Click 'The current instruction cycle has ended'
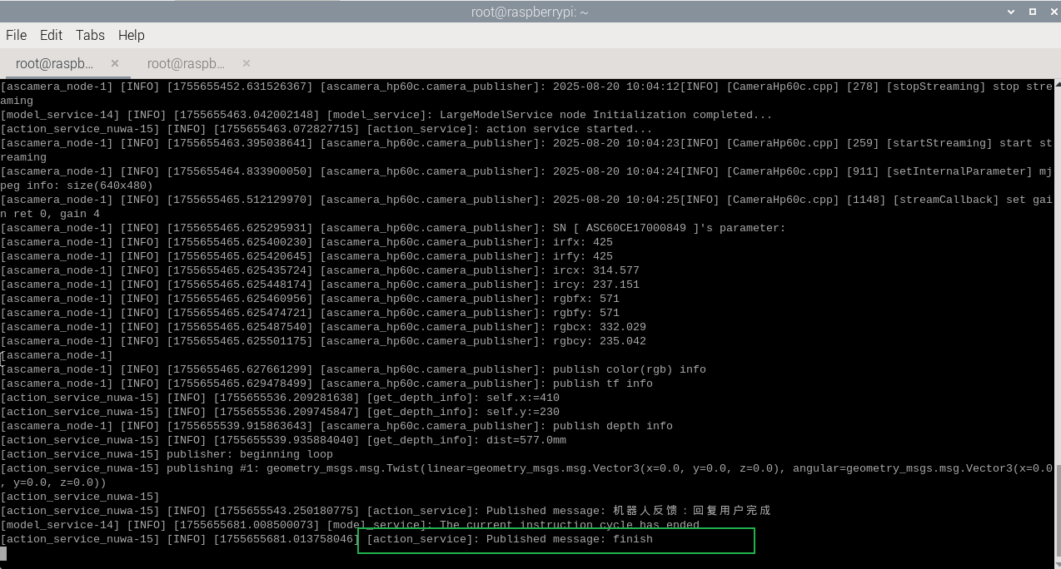 pyautogui.click(x=570, y=525)
